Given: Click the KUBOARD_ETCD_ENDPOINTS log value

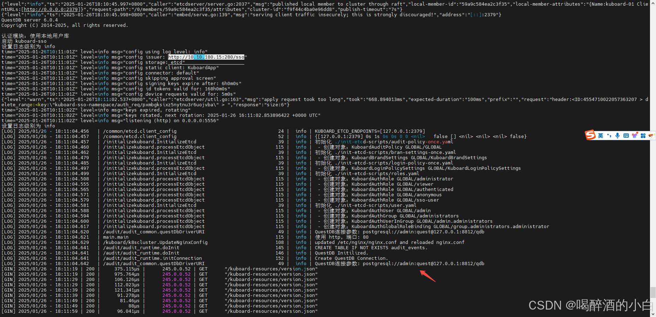Looking at the screenshot, I should (x=370, y=131).
